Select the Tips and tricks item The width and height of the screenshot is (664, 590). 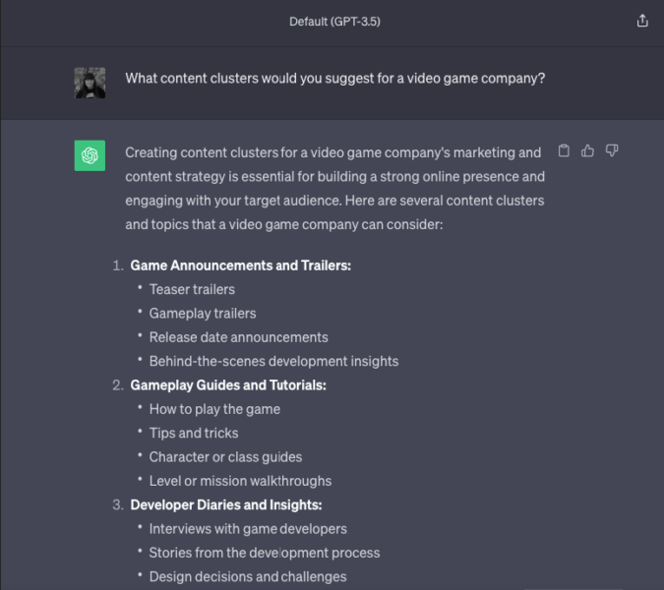[194, 433]
